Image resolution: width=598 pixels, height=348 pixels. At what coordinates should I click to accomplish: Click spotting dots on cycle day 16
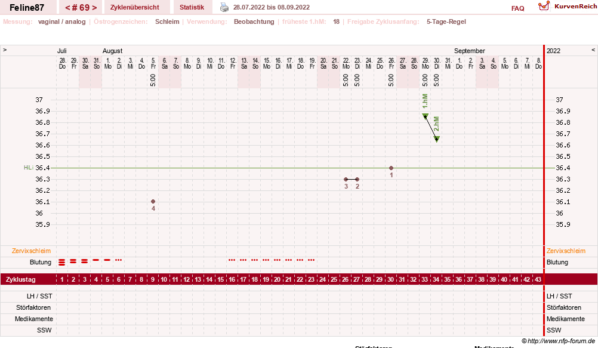tap(232, 260)
